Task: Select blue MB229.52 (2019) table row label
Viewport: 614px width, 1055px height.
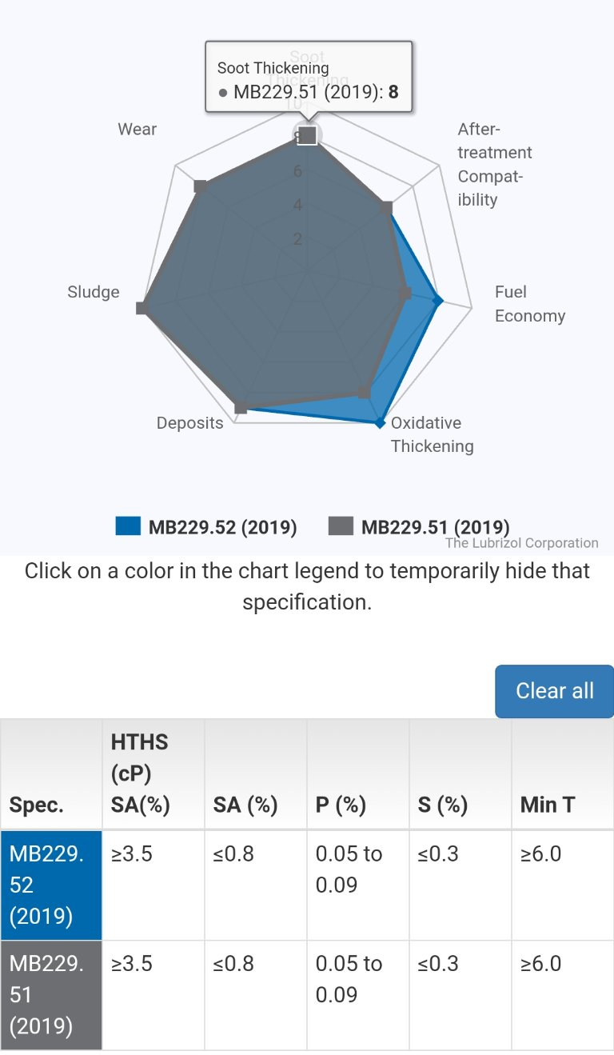Action: click(51, 885)
